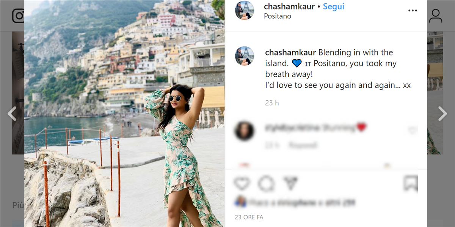The height and width of the screenshot is (227, 455).
Task: Click the main Positano photo
Action: coord(125,114)
